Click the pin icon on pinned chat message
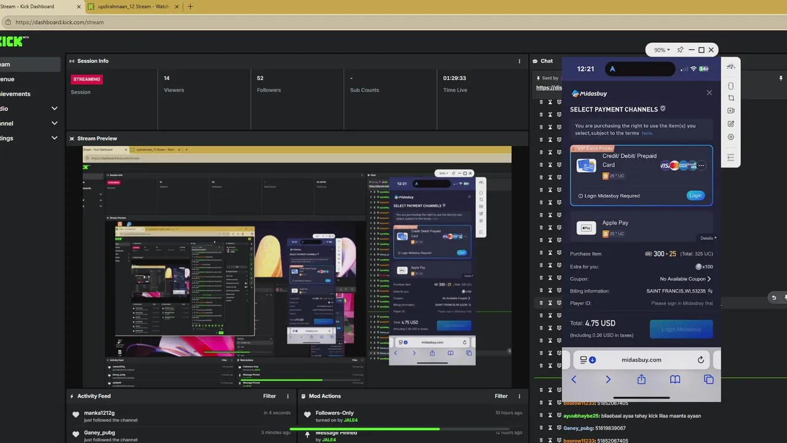787x443 pixels. pos(781,78)
